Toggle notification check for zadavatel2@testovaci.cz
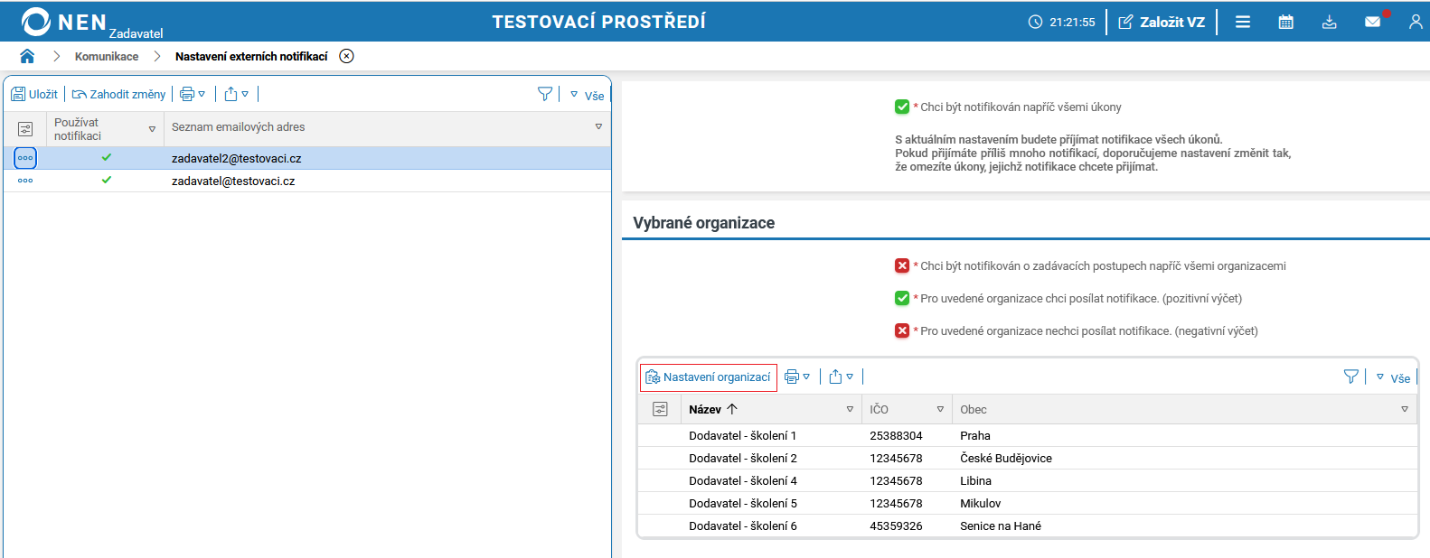This screenshot has width=1430, height=558. coord(107,157)
